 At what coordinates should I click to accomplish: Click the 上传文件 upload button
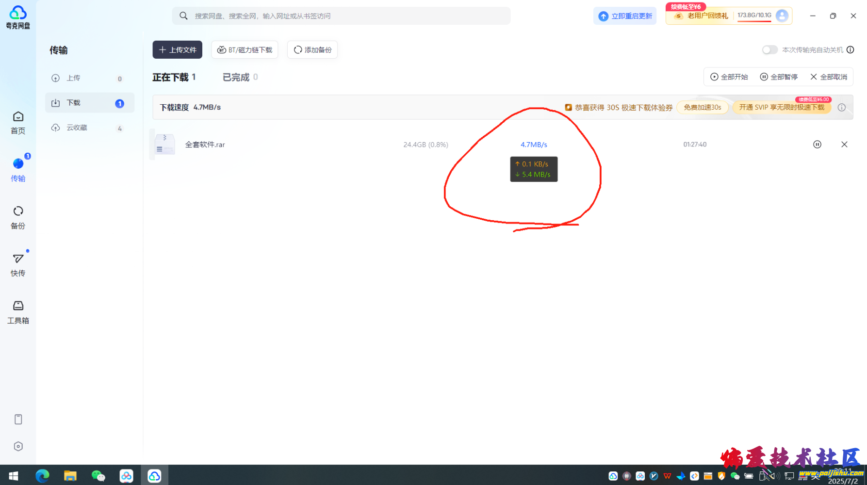(177, 49)
